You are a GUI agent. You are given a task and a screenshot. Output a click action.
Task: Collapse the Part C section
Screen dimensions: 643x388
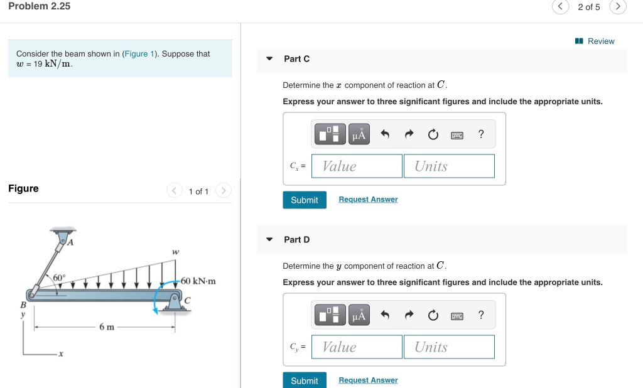tap(269, 58)
